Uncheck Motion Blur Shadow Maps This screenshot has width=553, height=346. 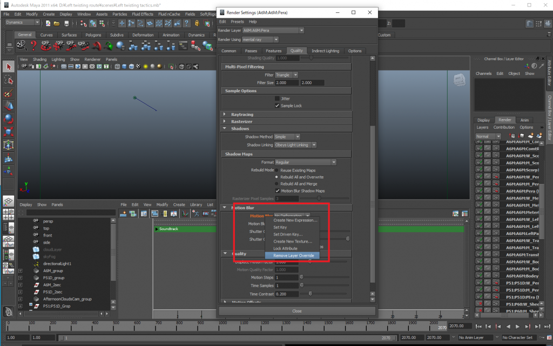277,191
